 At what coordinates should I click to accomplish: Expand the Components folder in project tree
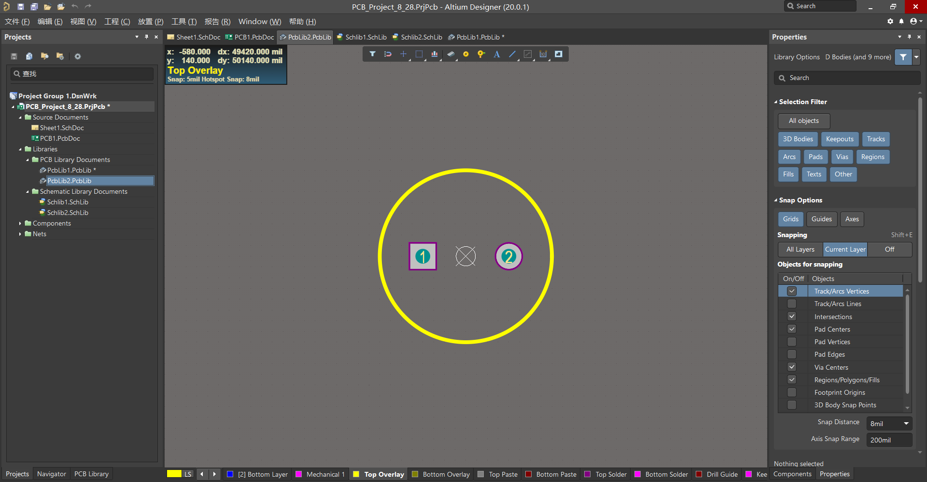tap(20, 223)
